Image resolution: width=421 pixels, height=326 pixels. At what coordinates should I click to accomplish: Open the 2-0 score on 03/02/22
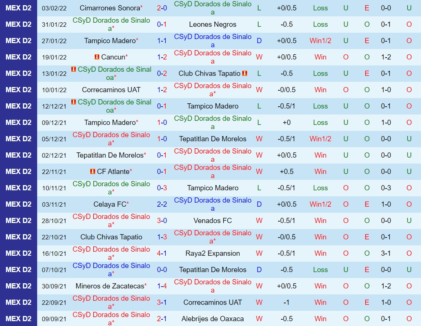162,8
